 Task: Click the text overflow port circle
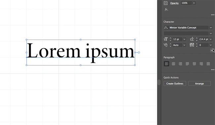(139, 52)
